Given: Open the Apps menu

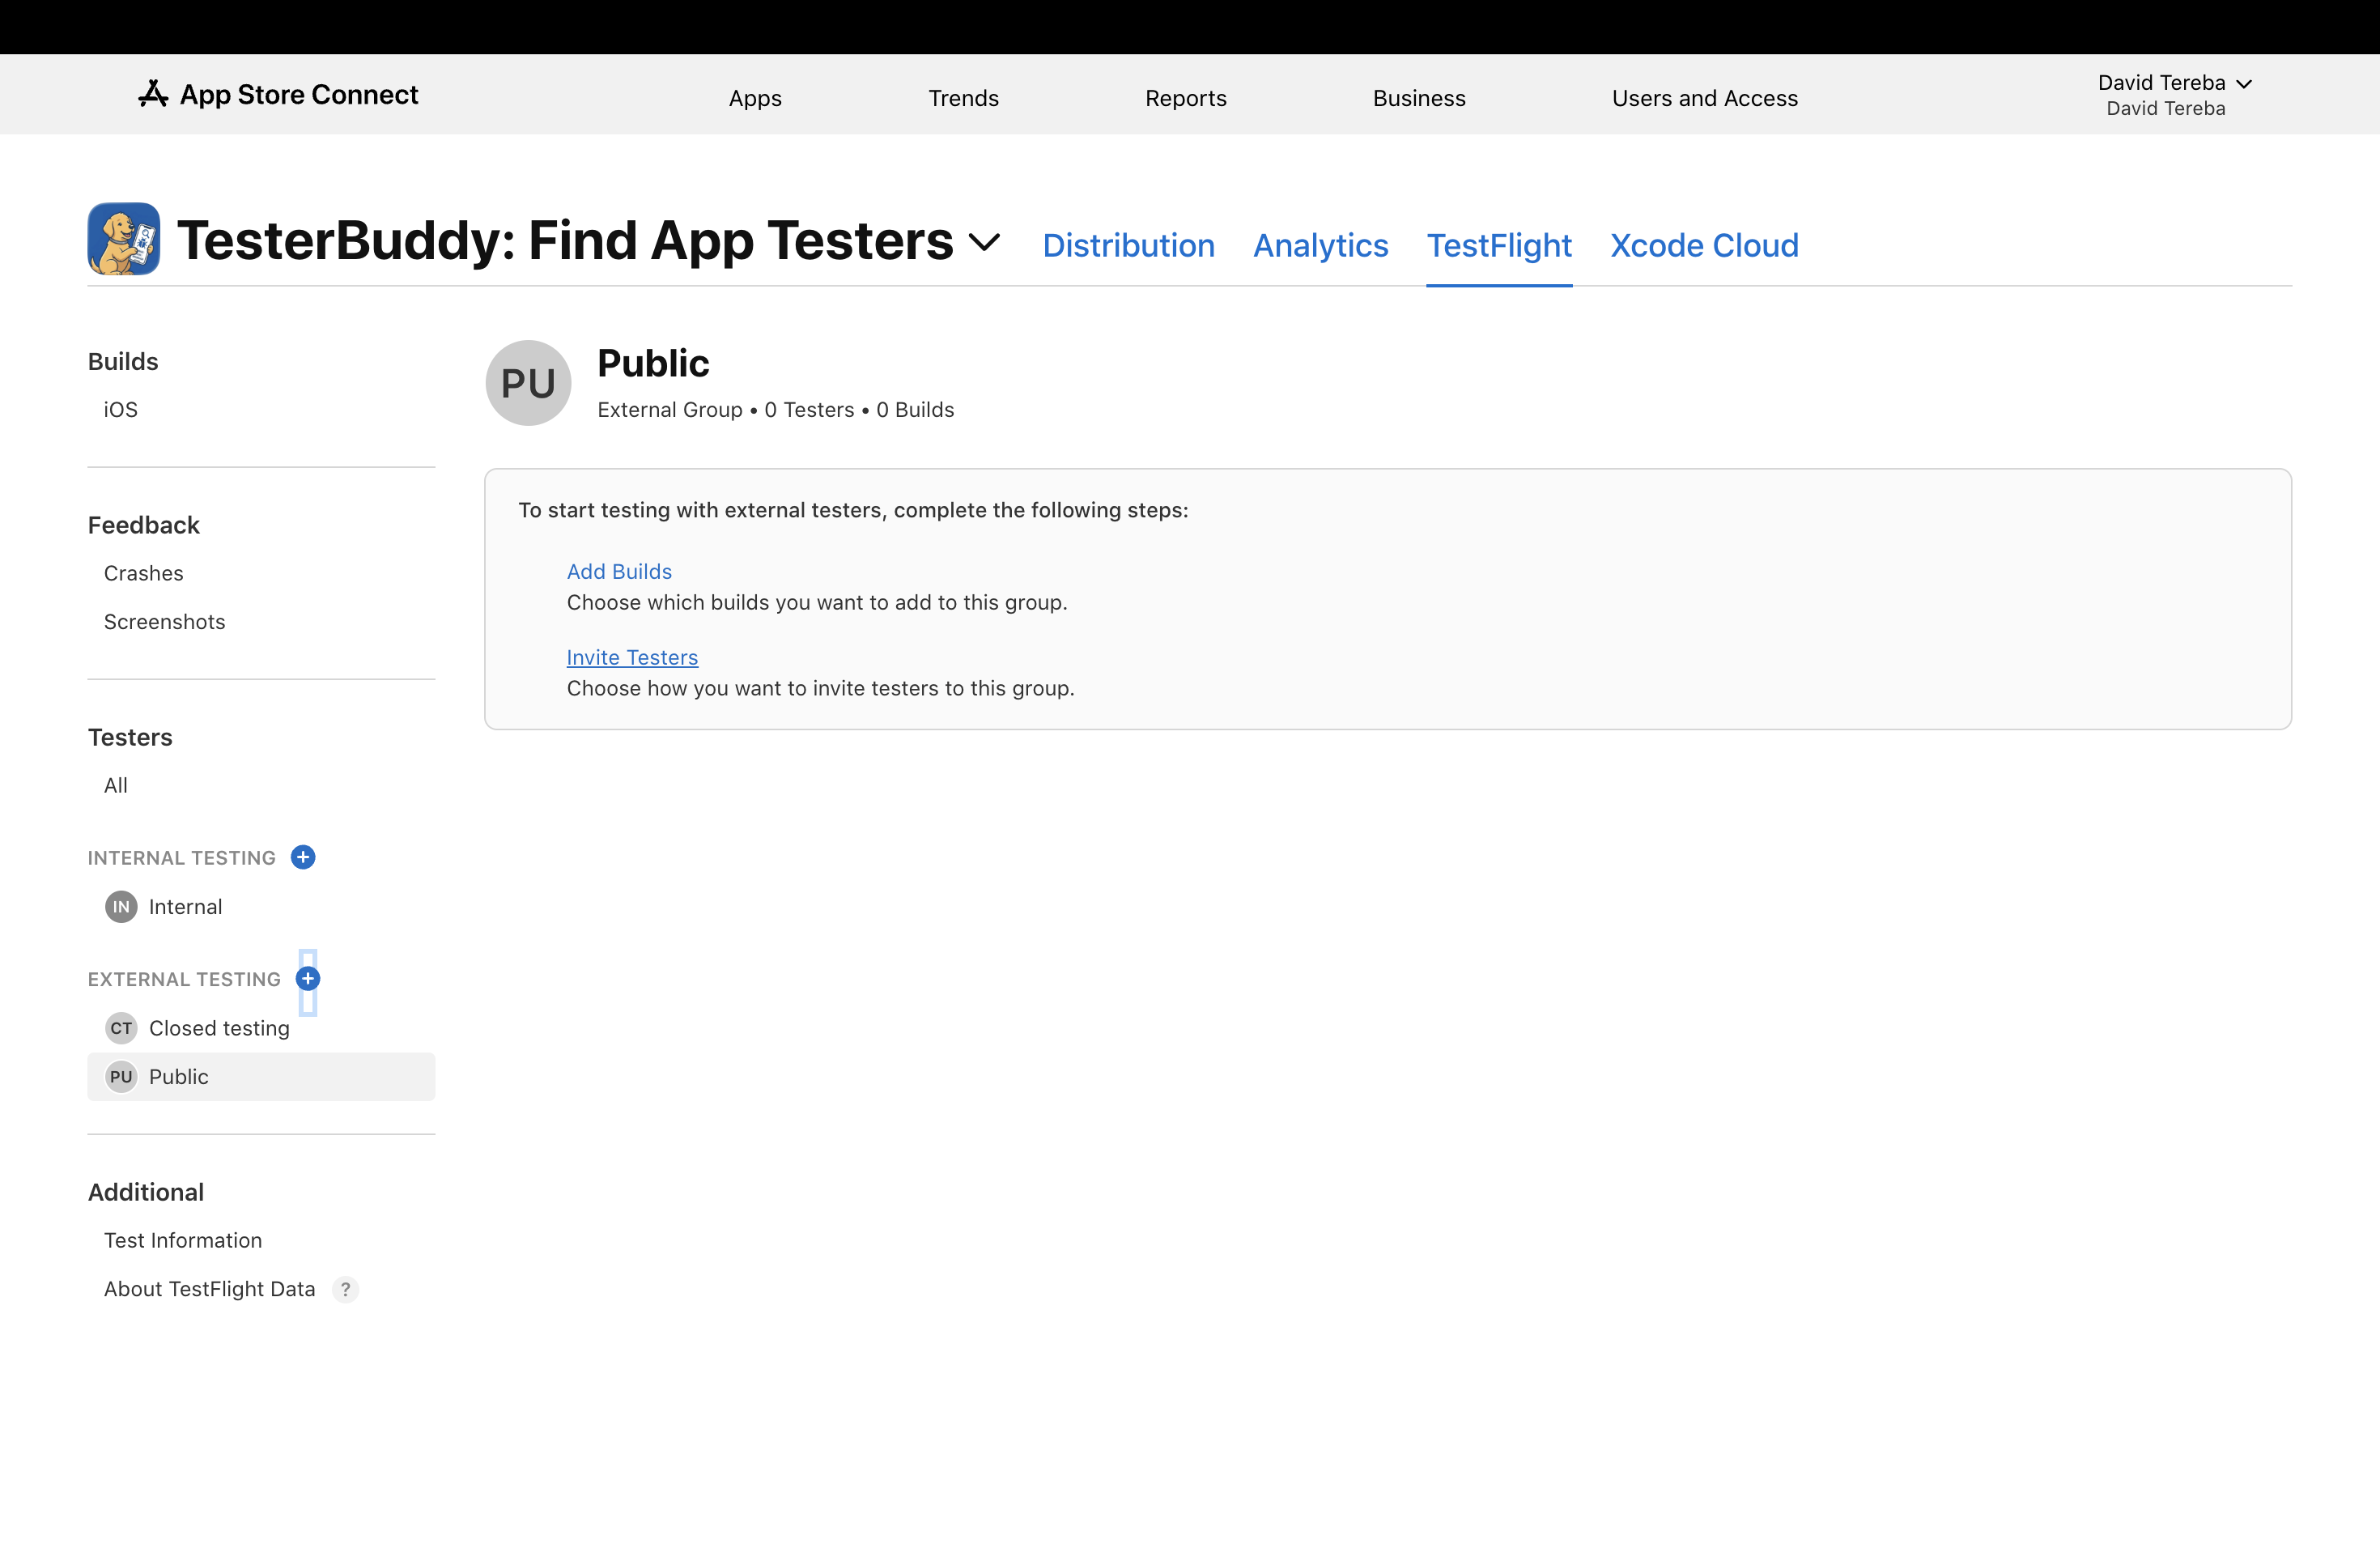Looking at the screenshot, I should (x=755, y=98).
